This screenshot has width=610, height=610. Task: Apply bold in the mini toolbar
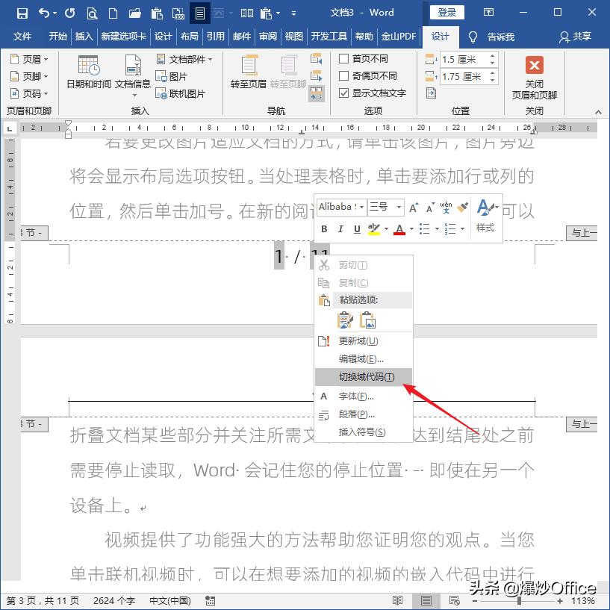click(324, 228)
